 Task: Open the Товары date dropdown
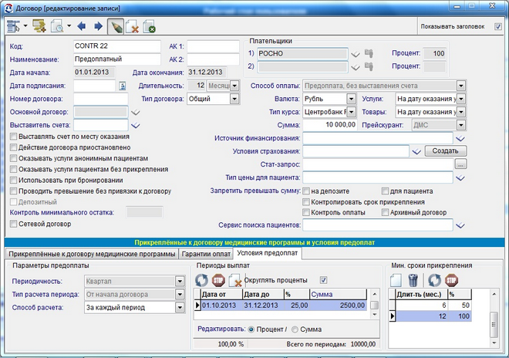(461, 113)
